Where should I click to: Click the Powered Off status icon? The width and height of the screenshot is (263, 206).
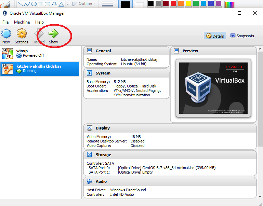click(x=19, y=56)
